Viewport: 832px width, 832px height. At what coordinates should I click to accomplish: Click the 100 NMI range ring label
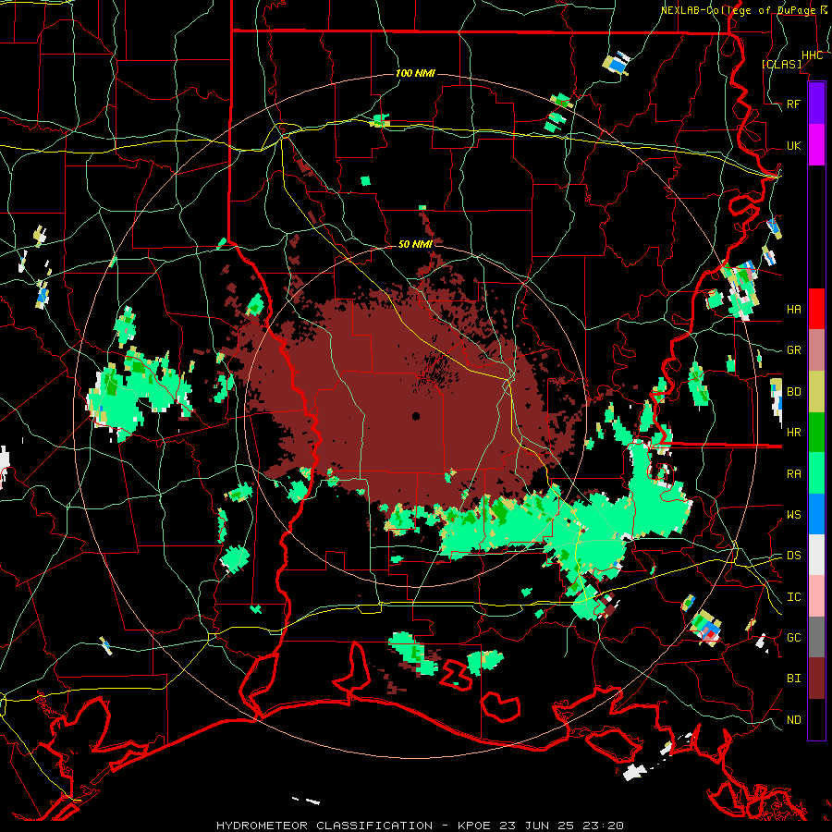(x=415, y=73)
